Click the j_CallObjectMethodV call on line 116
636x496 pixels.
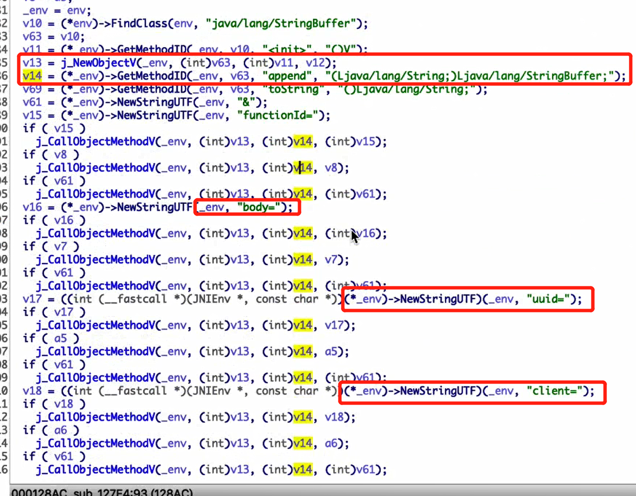[97, 469]
